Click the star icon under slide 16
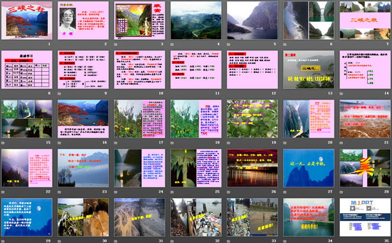Screen dimensions: 392x243 click(x=59, y=143)
